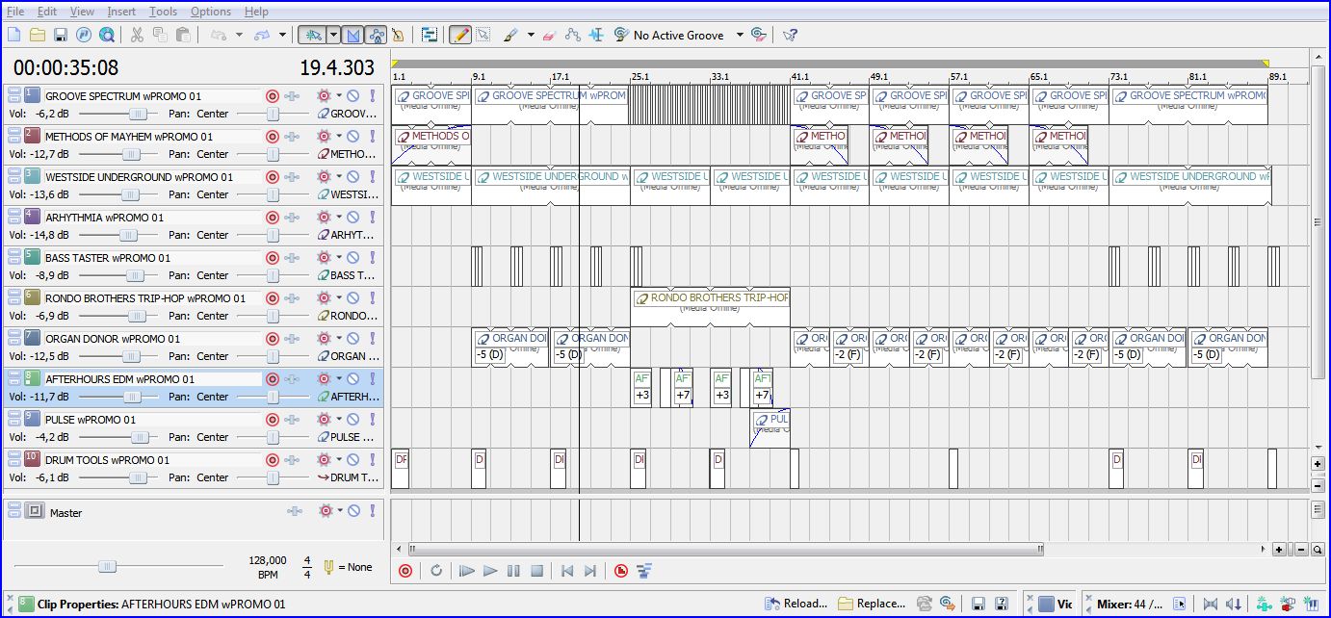Mute the WESTSIDE UNDERGROUND track
Image resolution: width=1331 pixels, height=618 pixels.
coord(353,177)
